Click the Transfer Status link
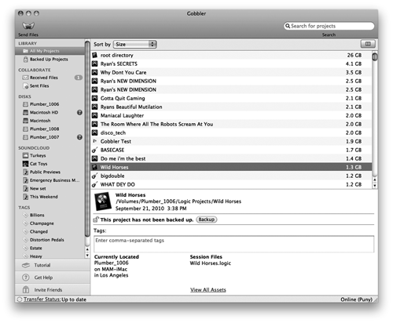The width and height of the screenshot is (393, 323). pyautogui.click(x=42, y=299)
